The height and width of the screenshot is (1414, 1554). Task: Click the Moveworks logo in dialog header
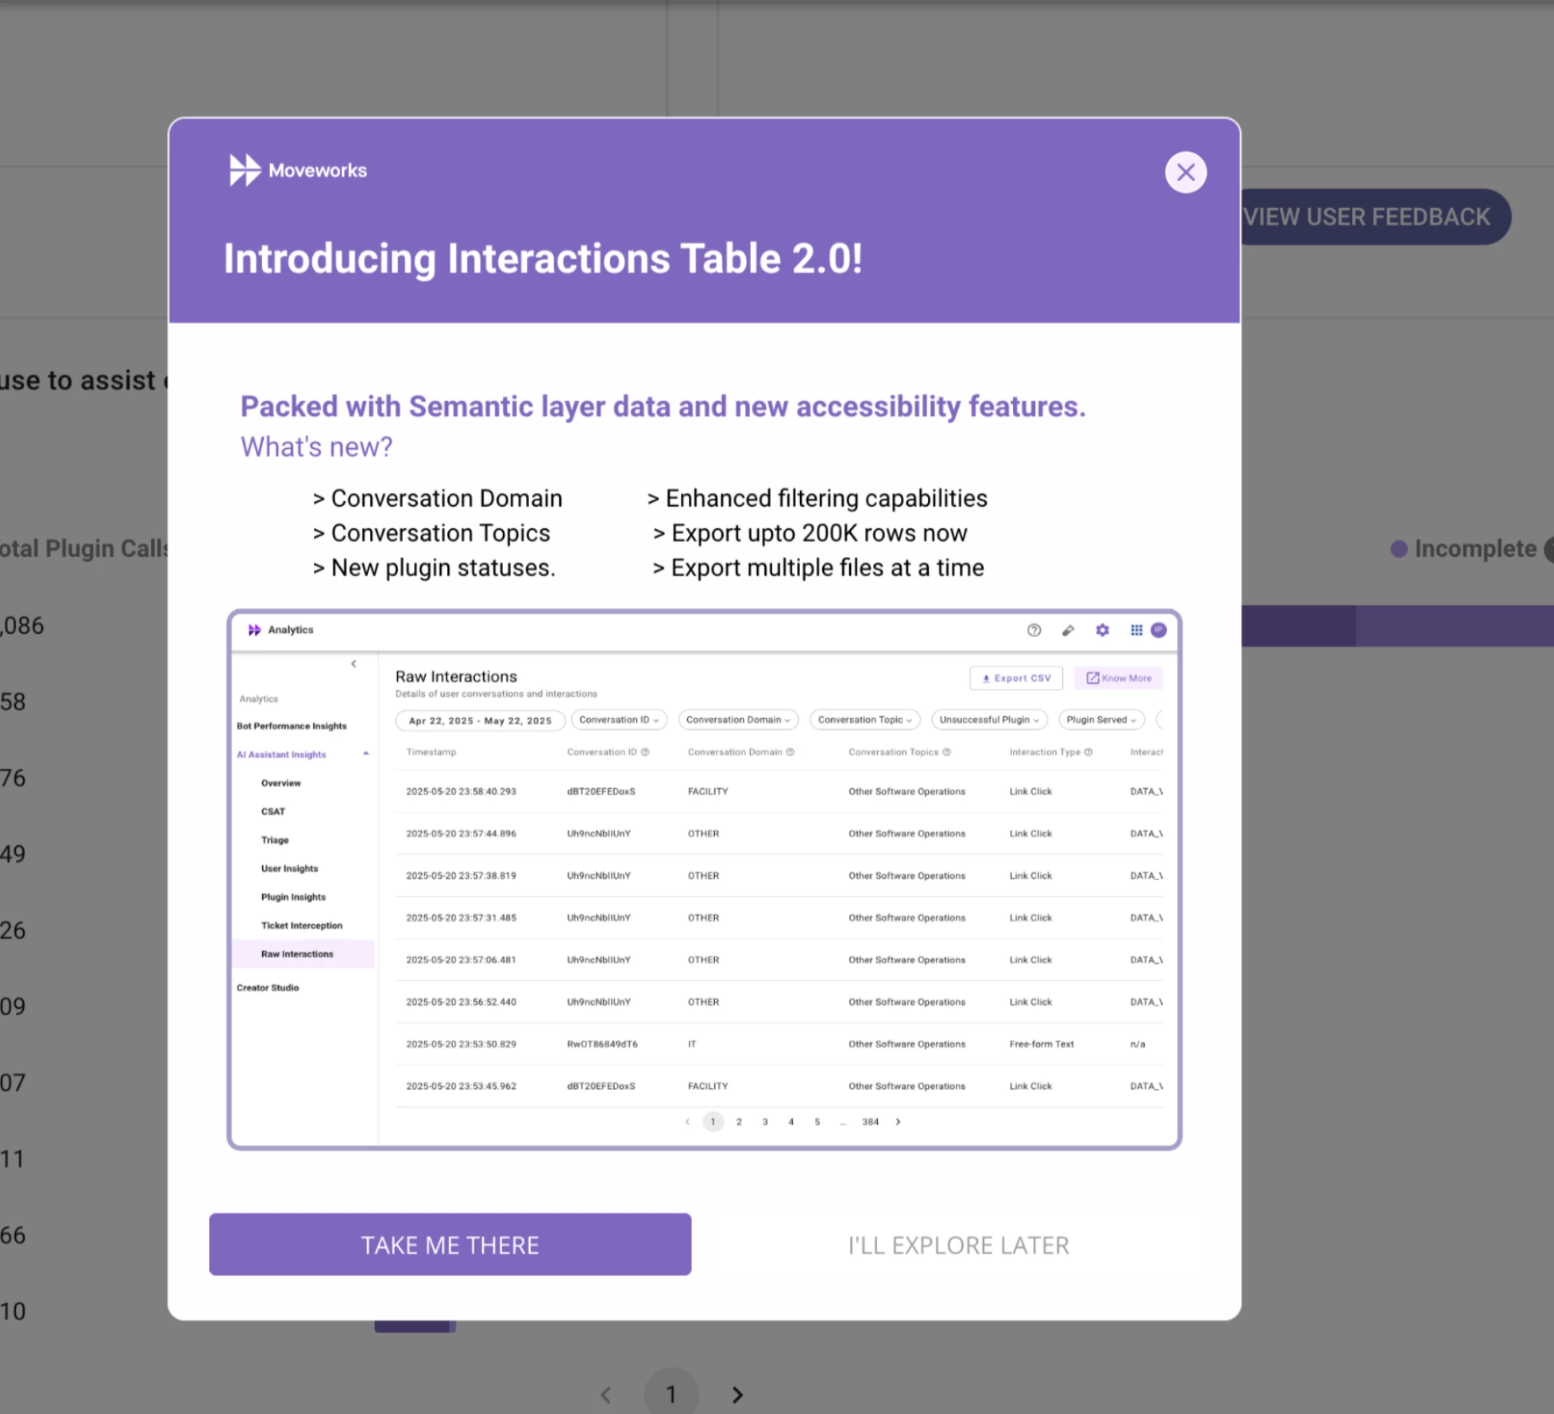tap(298, 170)
